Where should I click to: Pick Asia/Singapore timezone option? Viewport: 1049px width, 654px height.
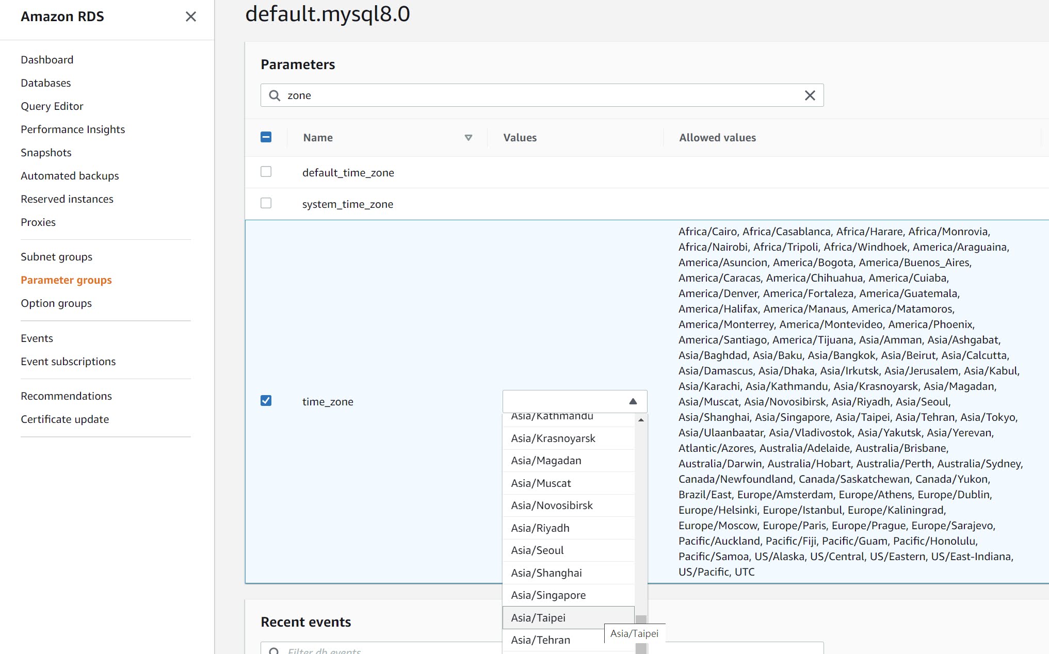pos(548,595)
